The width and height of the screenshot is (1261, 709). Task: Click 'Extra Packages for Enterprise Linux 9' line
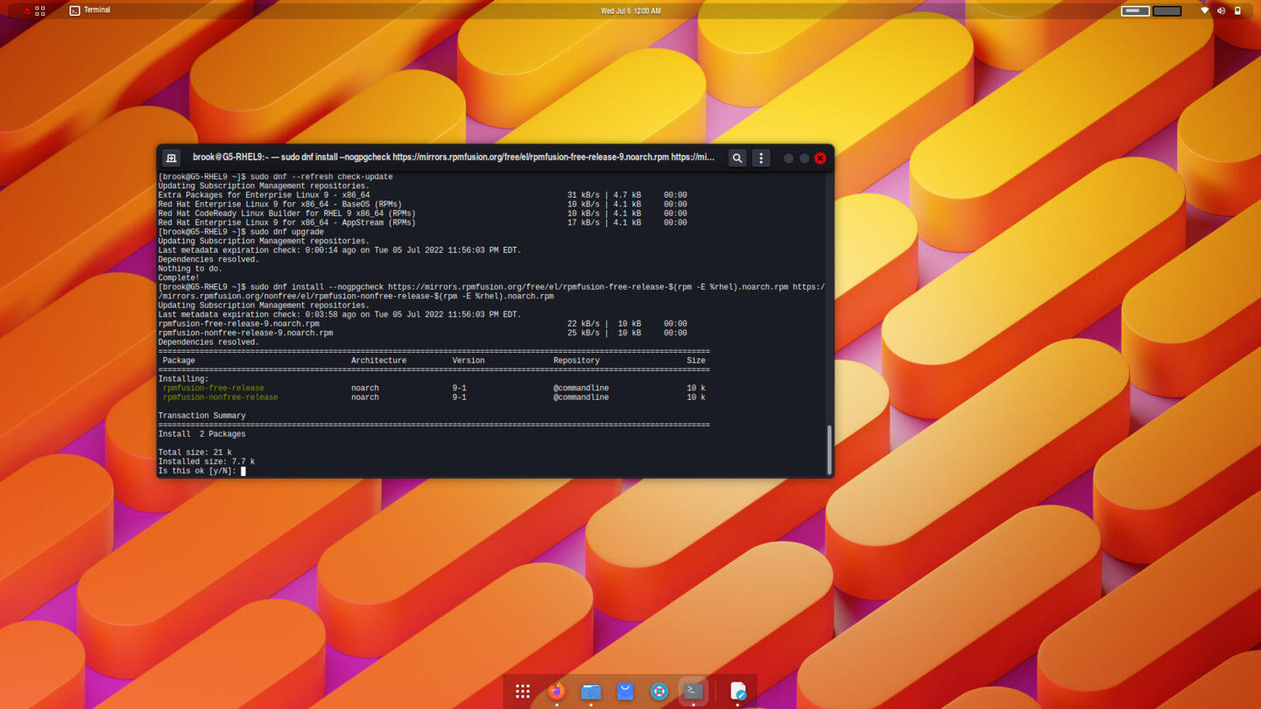pos(422,195)
